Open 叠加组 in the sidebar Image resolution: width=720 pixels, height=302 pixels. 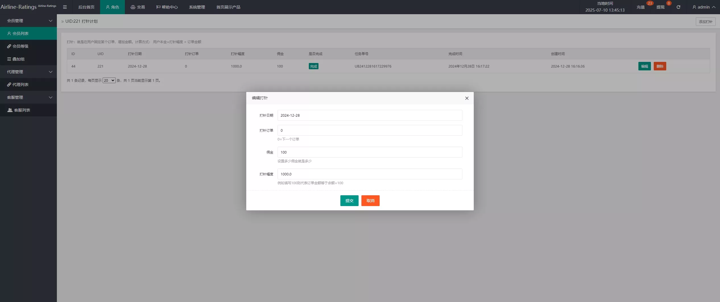[x=18, y=59]
